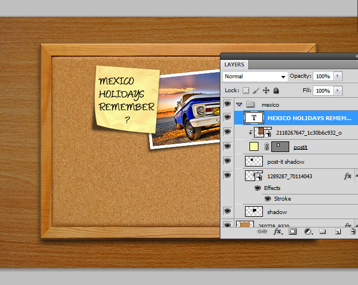Click the lock position icon
Screen dimensions: 358x285
click(266, 91)
